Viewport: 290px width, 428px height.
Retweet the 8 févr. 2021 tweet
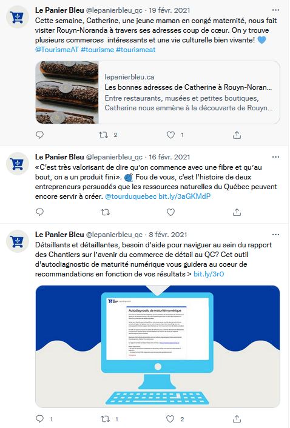(105, 419)
